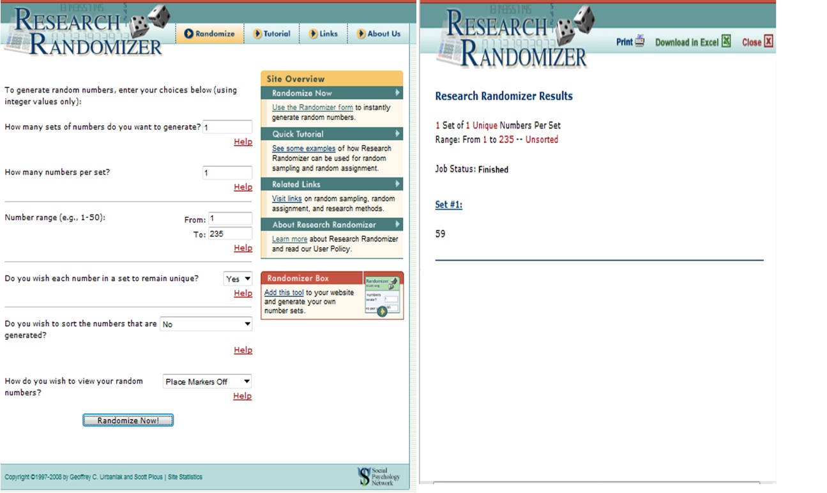
Task: Open the Randomize tab
Action: 209,34
